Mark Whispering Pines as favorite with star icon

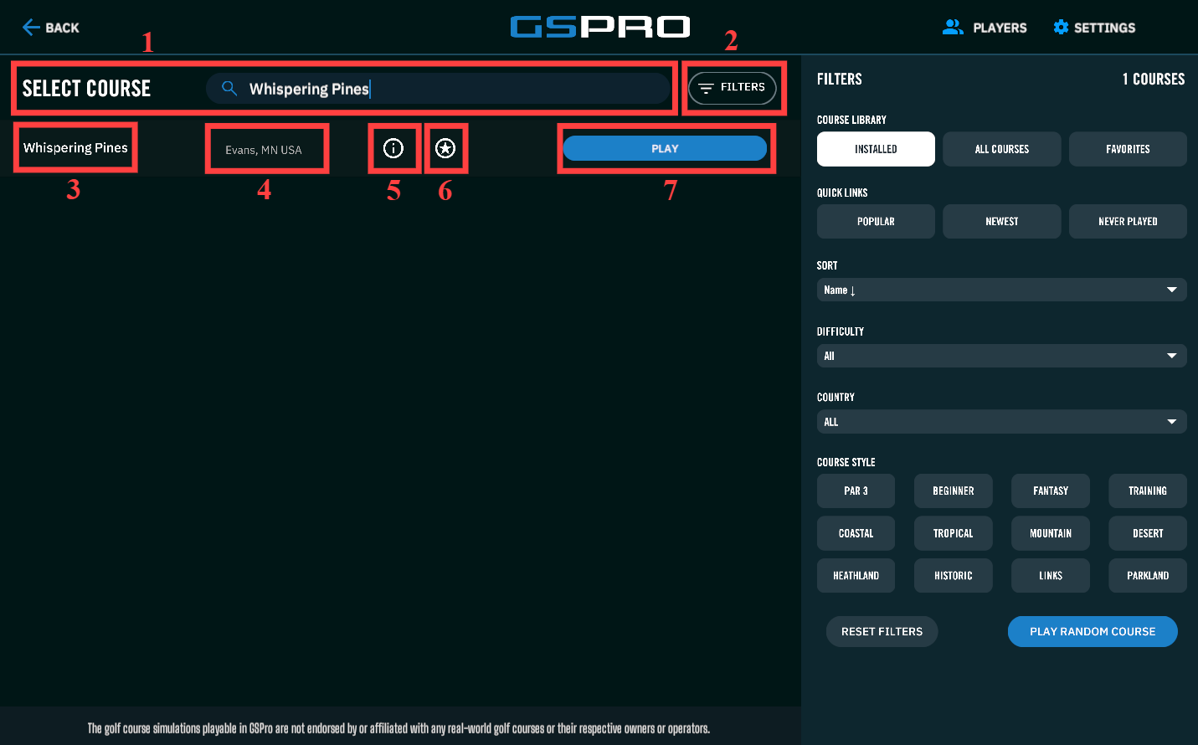click(445, 148)
